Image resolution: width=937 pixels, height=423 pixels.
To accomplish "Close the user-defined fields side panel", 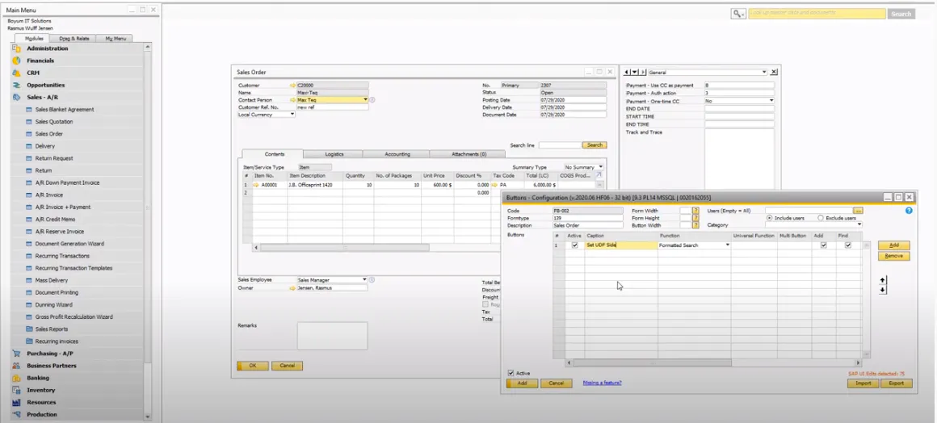I will (774, 73).
